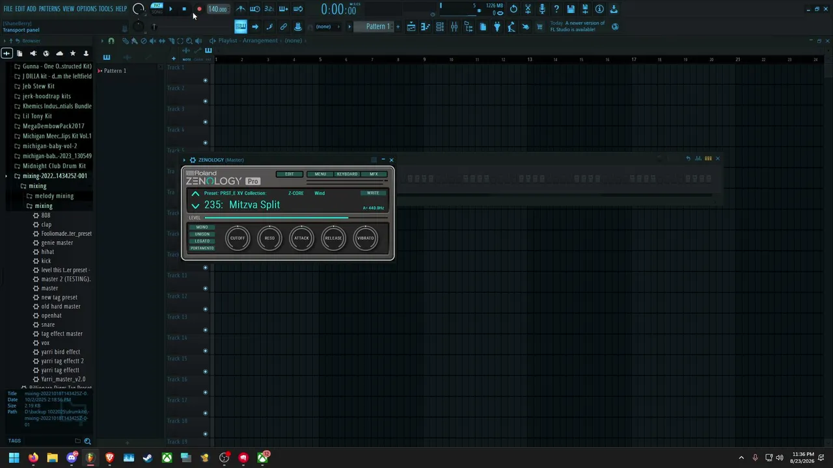The width and height of the screenshot is (833, 468).
Task: Save the project with the floppy icon
Action: [571, 9]
